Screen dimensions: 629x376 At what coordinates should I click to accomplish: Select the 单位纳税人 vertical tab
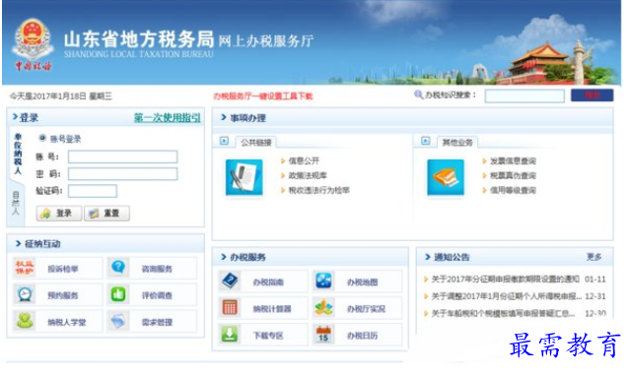coord(18,155)
